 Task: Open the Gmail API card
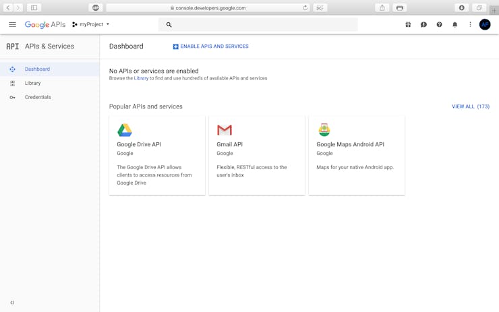click(x=257, y=155)
